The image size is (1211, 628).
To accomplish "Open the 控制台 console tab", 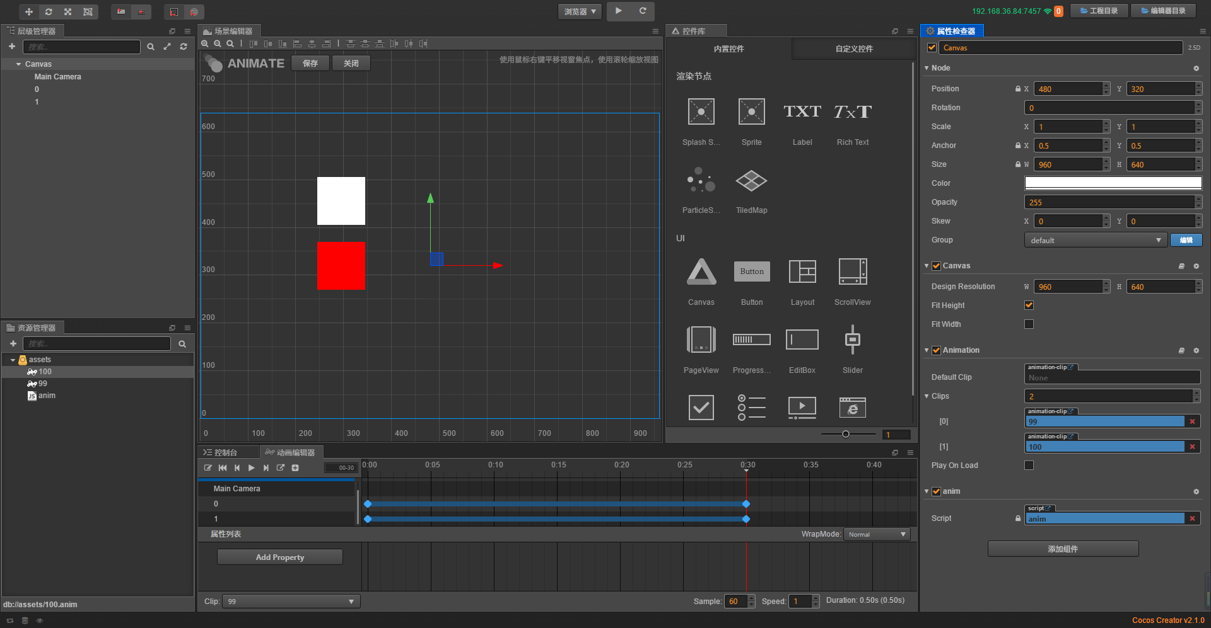I will coord(227,452).
